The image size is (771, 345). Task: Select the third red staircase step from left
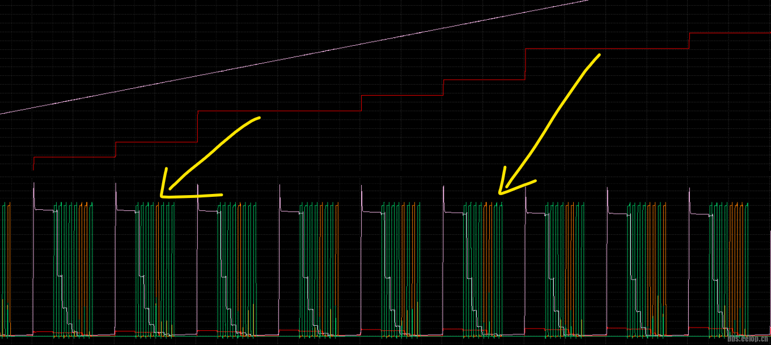278,111
